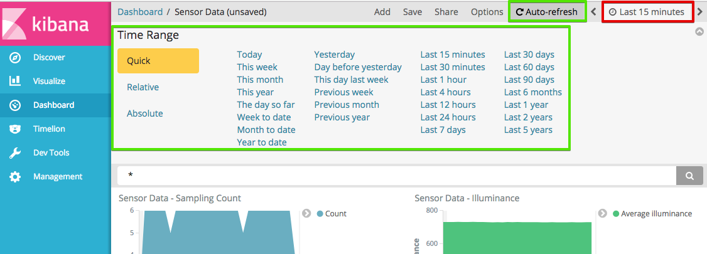Click the Sensor Data - Illuminance title
This screenshot has height=254, width=707.
coord(467,198)
